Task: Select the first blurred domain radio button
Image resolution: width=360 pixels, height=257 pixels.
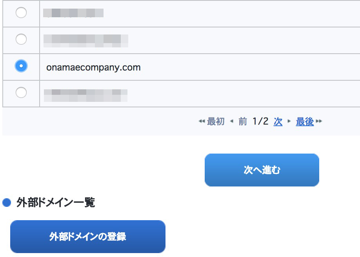Action: pos(21,13)
